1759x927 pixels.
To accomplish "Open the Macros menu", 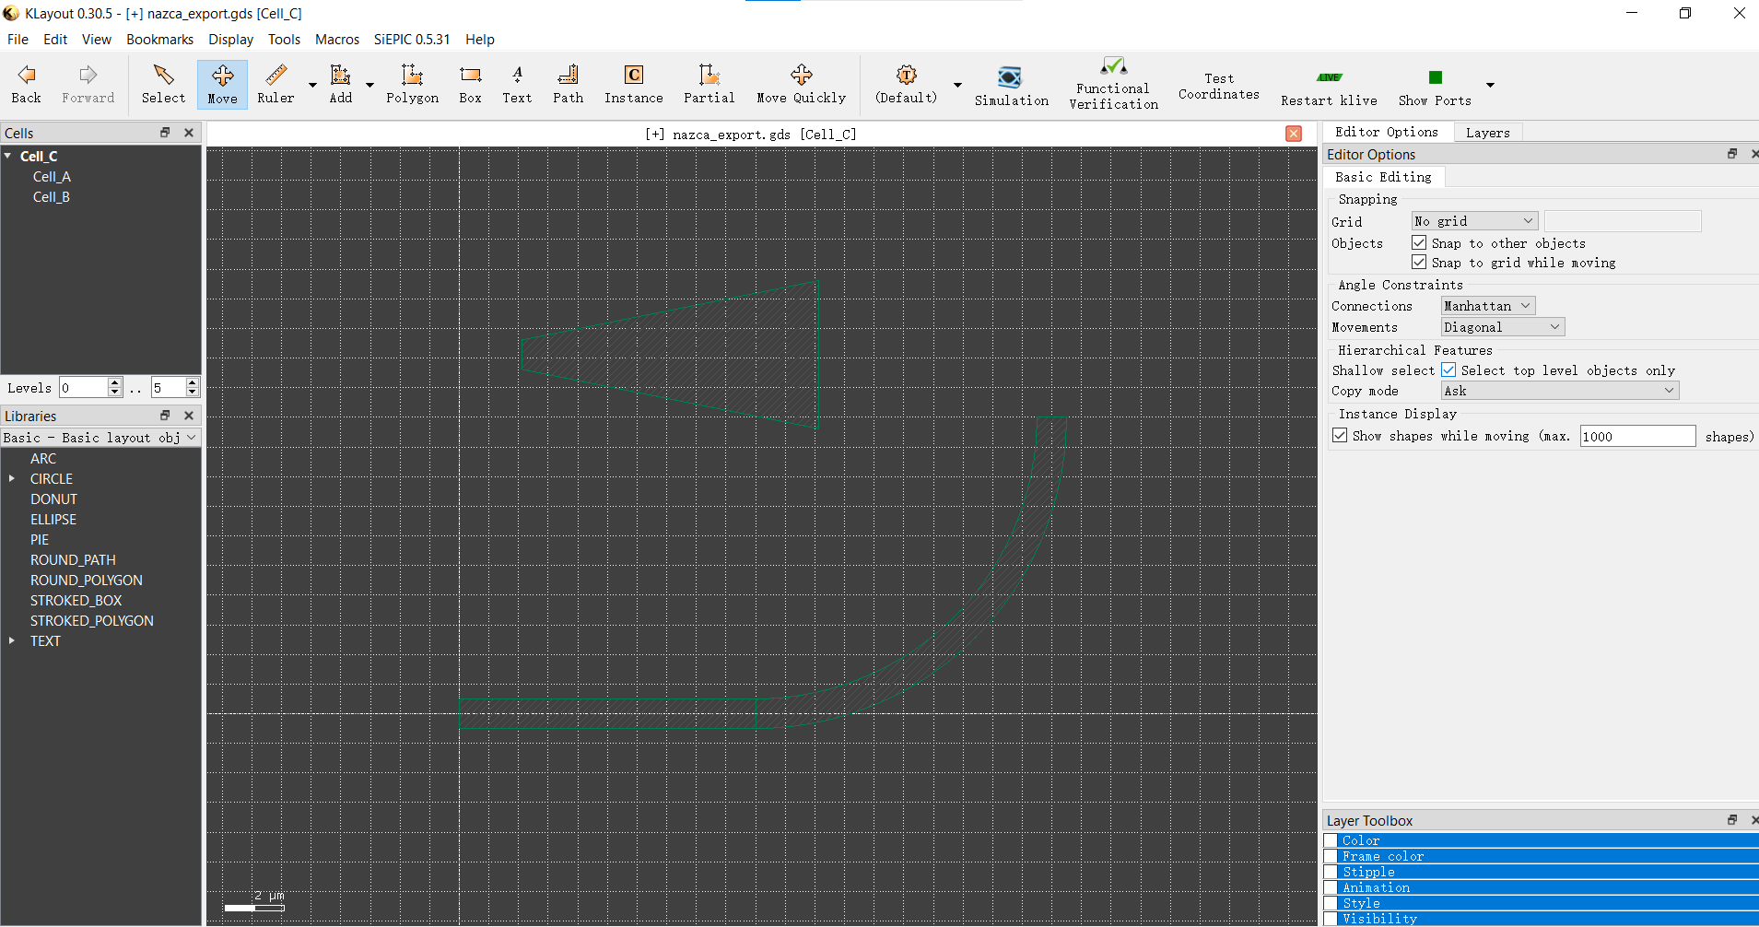I will point(336,40).
